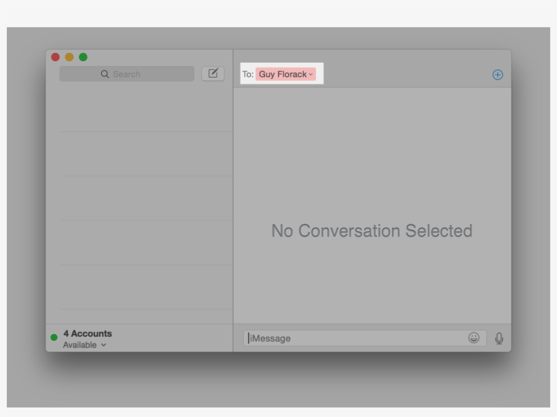The image size is (557, 417).
Task: Click the blue plus icon to add recipients
Action: 497,73
